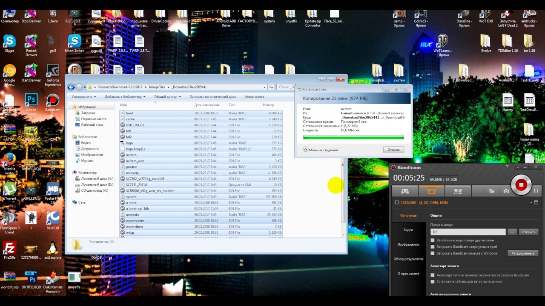
Task: Open address bar history dropdown in Explorer
Action: coord(265,87)
